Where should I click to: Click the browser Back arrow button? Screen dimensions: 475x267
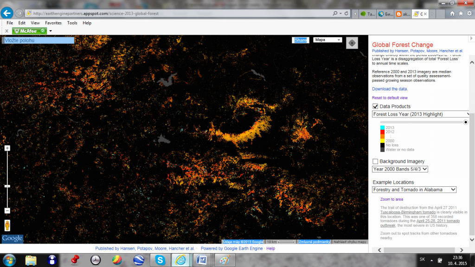[6, 13]
